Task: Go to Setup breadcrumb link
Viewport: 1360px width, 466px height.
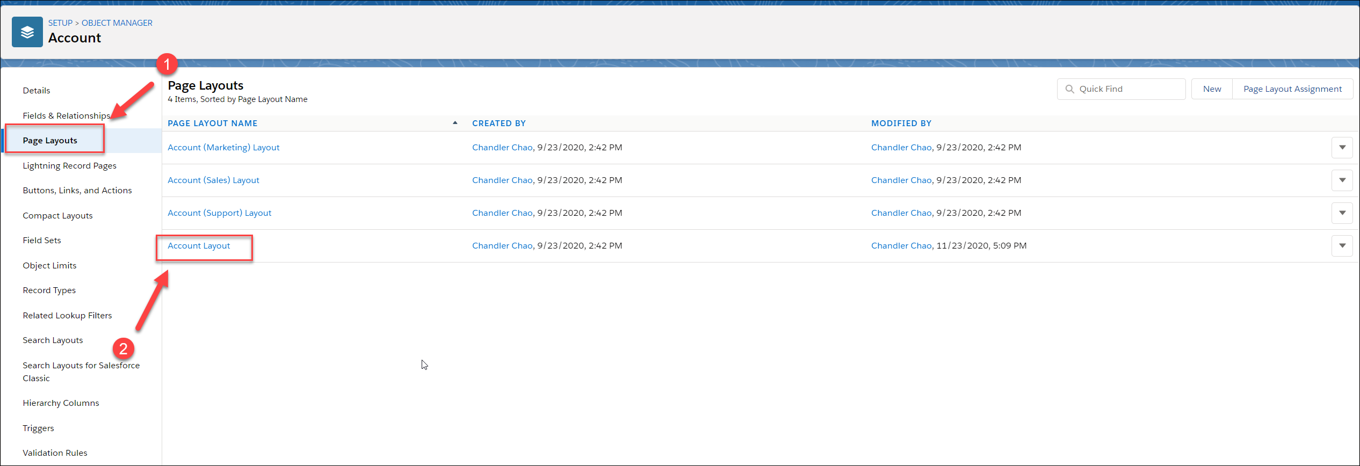Action: pyautogui.click(x=60, y=23)
